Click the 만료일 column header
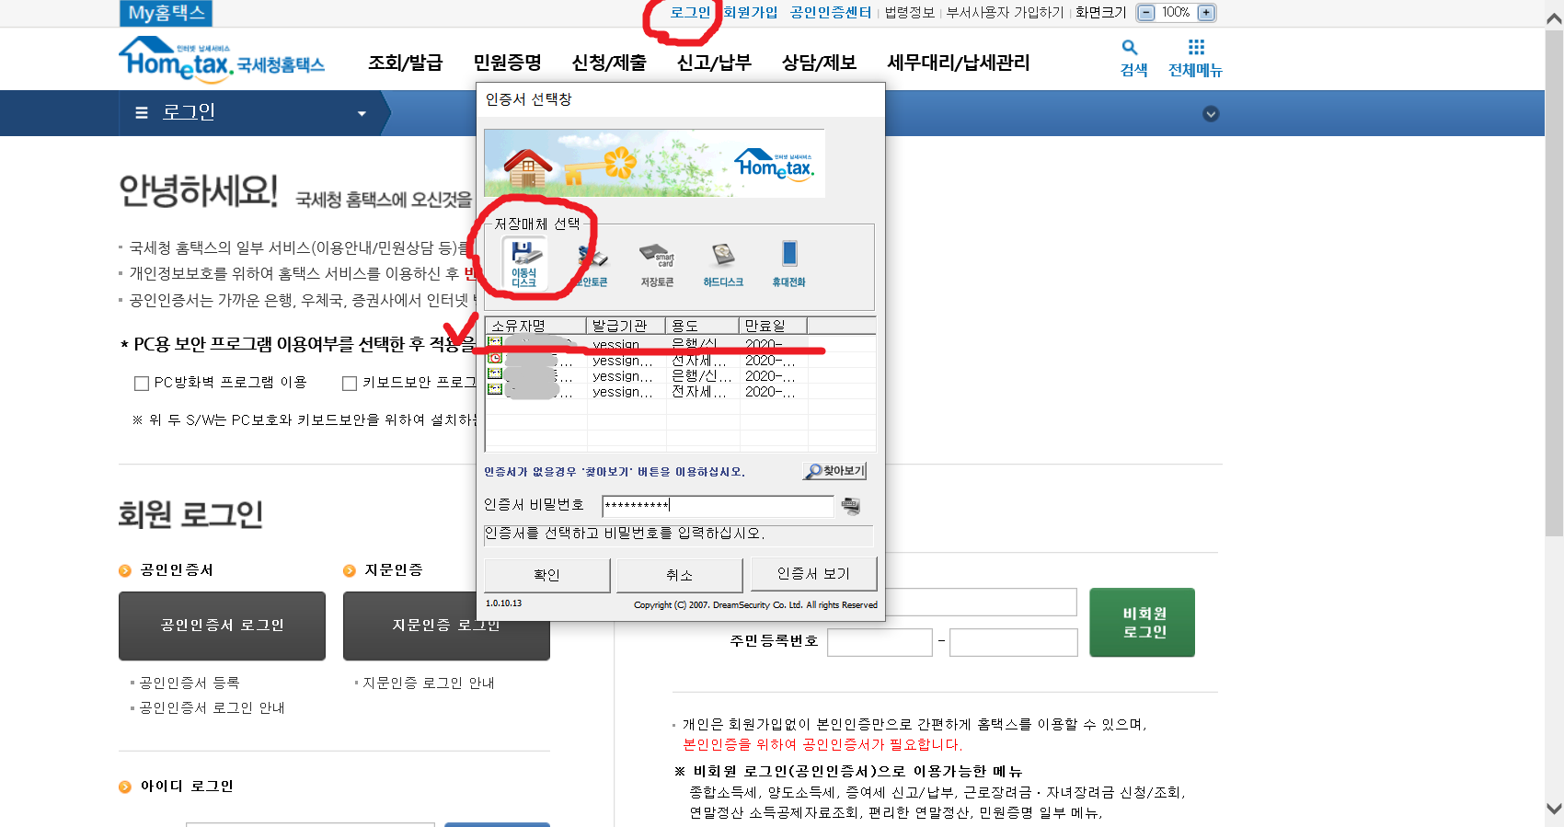The width and height of the screenshot is (1564, 827). [x=774, y=326]
